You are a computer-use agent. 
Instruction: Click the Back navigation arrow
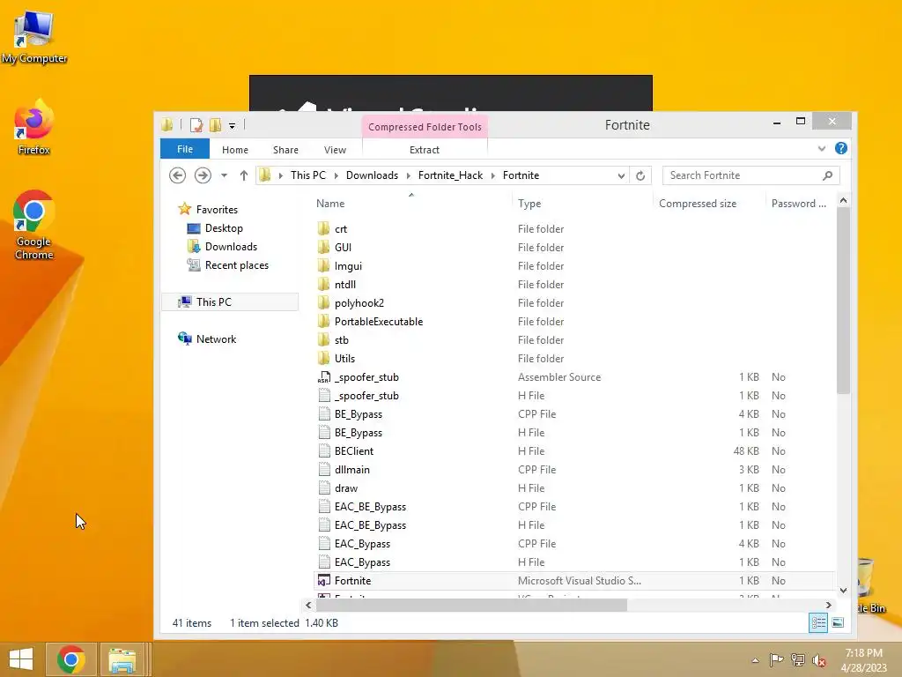click(x=177, y=175)
